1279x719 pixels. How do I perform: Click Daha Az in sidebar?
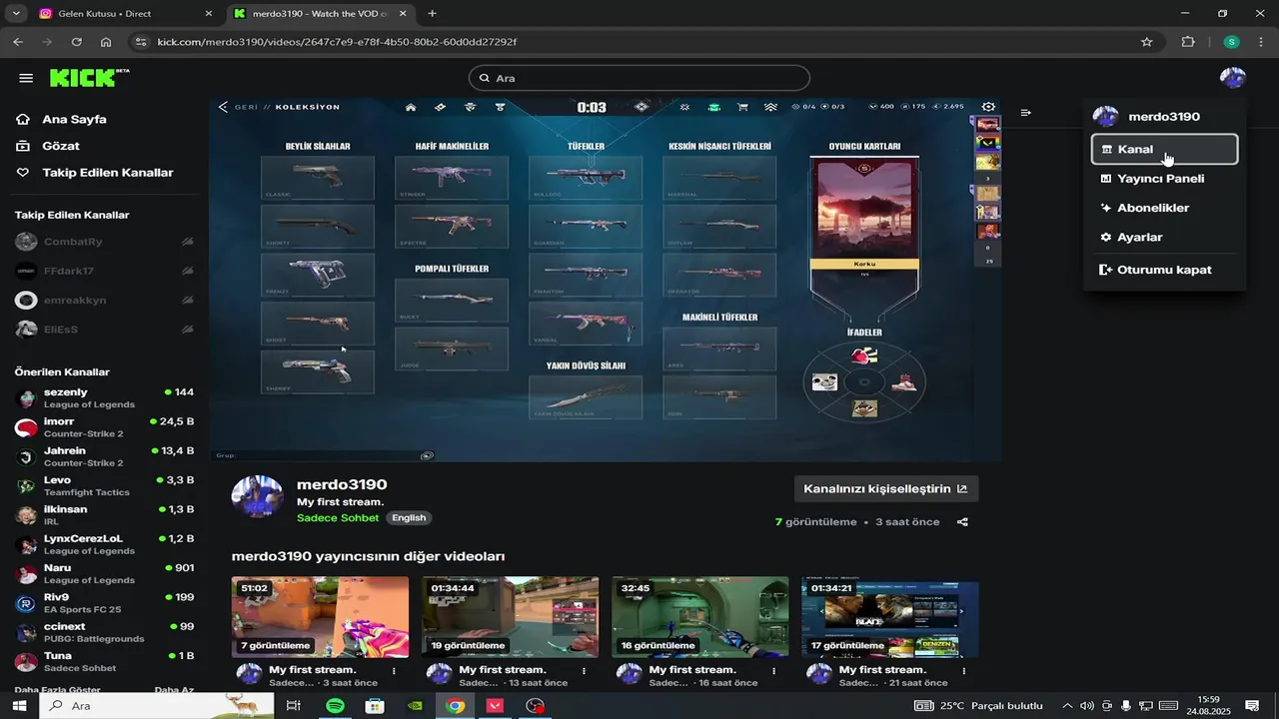174,689
